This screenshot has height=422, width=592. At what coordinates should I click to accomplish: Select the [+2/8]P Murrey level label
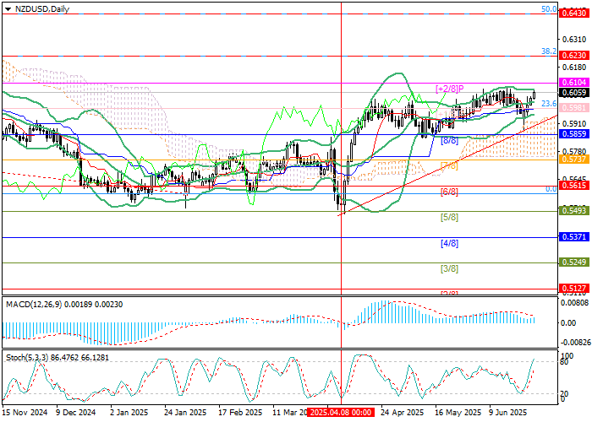tap(451, 89)
